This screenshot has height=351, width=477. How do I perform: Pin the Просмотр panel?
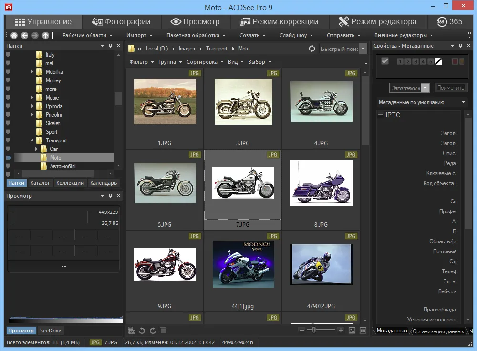click(x=111, y=196)
